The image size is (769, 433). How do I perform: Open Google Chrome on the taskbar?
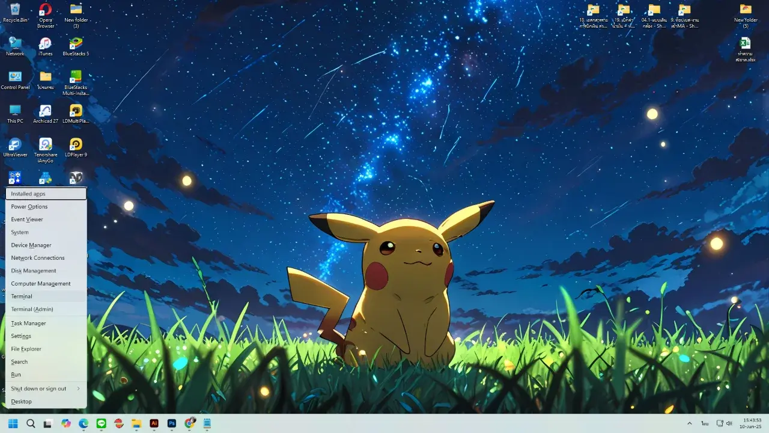(x=190, y=423)
